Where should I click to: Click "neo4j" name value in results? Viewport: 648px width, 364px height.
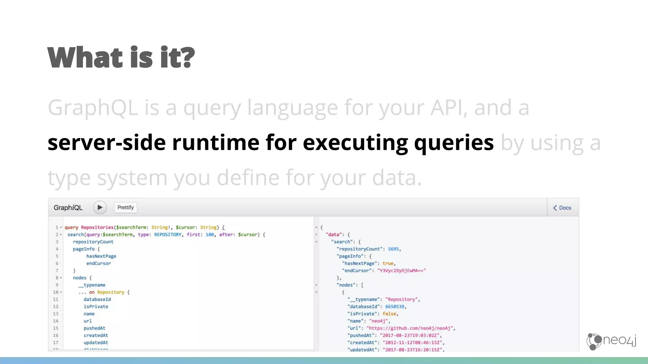pyautogui.click(x=378, y=321)
